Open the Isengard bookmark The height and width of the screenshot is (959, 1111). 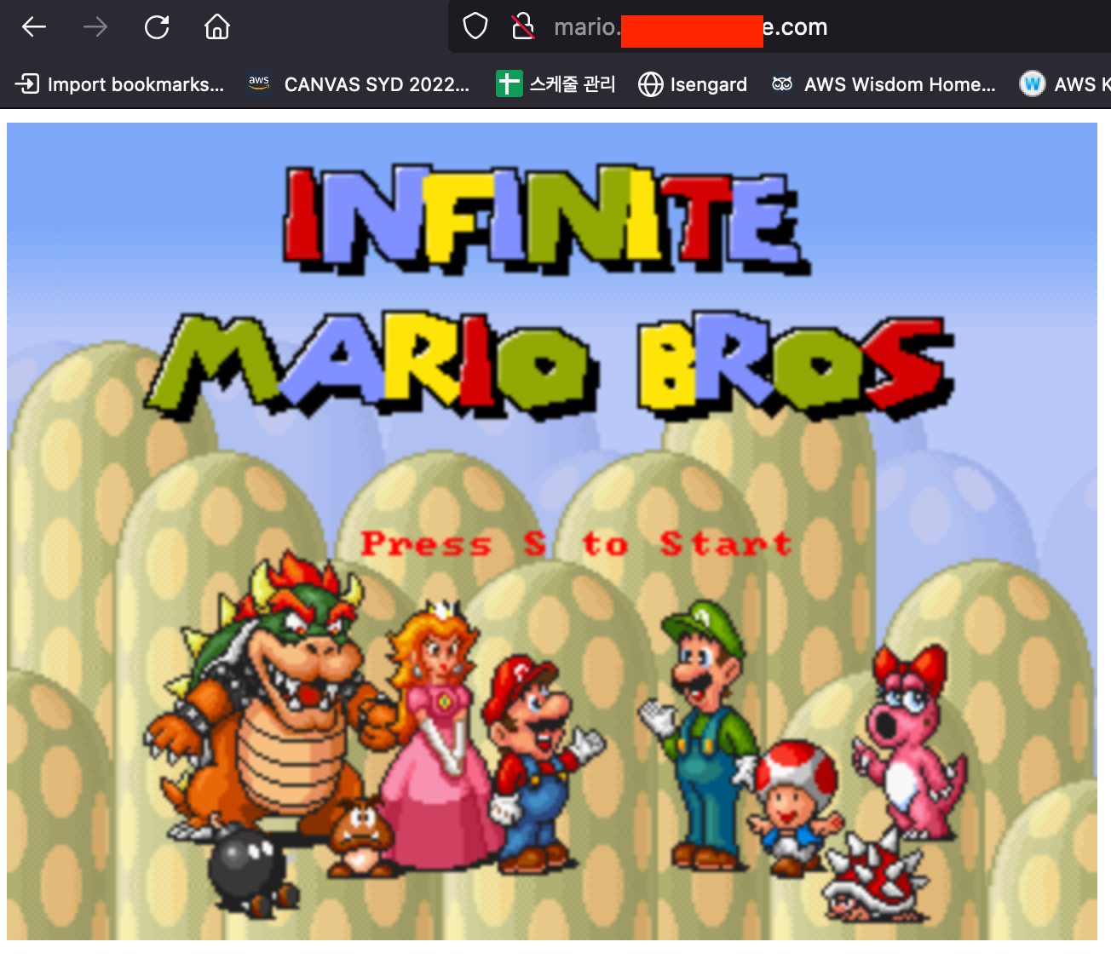click(x=693, y=84)
